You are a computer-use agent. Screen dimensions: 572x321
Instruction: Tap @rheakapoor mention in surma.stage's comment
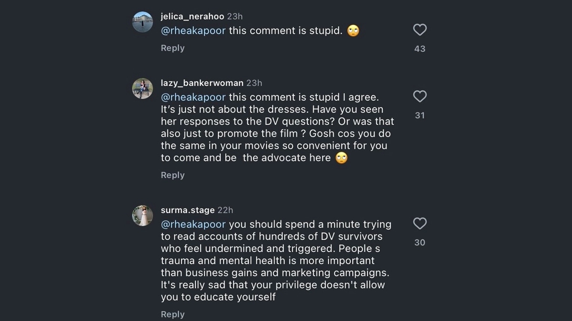193,224
